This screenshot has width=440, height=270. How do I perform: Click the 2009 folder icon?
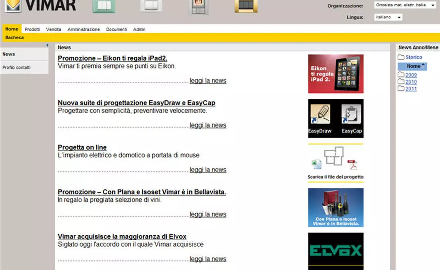(401, 74)
